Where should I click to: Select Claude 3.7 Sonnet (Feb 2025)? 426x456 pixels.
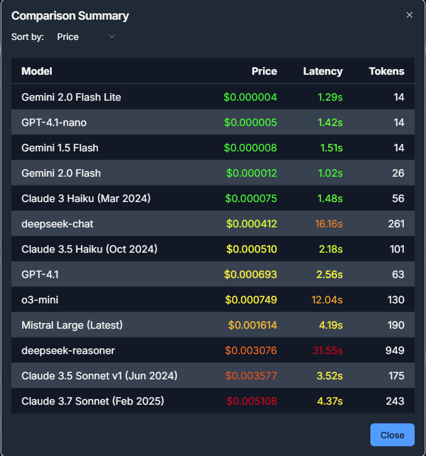click(x=92, y=401)
